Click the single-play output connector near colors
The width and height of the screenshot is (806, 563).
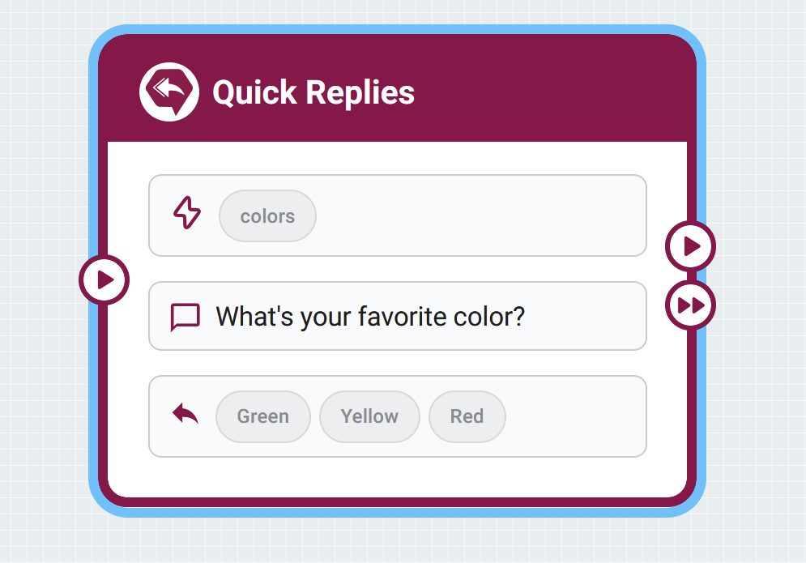(x=690, y=246)
